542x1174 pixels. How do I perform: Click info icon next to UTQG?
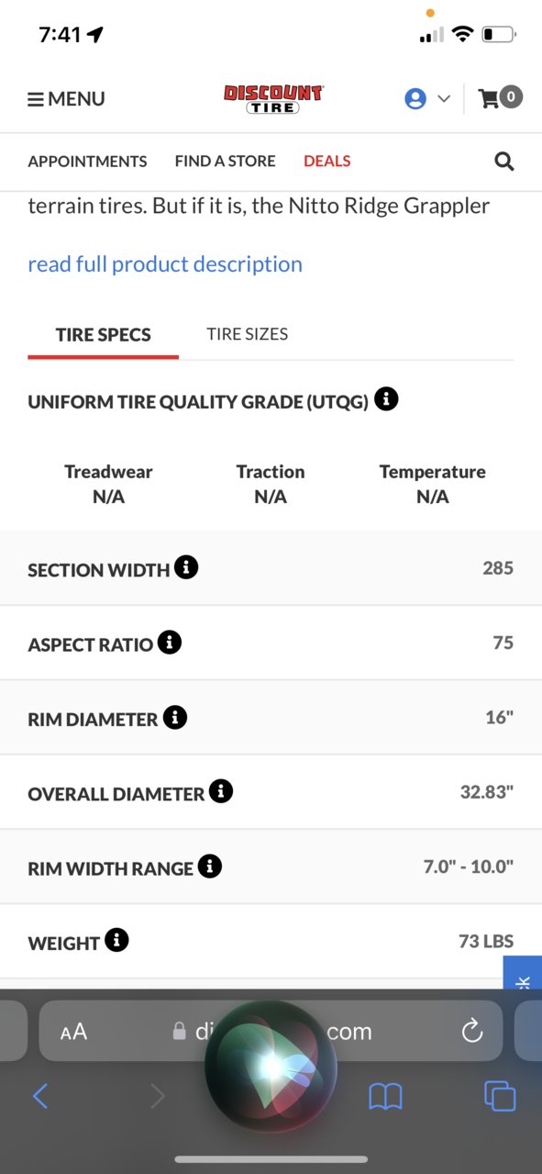click(387, 399)
